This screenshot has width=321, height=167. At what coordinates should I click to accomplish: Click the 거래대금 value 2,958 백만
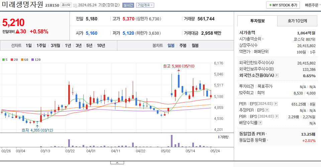tap(211, 33)
